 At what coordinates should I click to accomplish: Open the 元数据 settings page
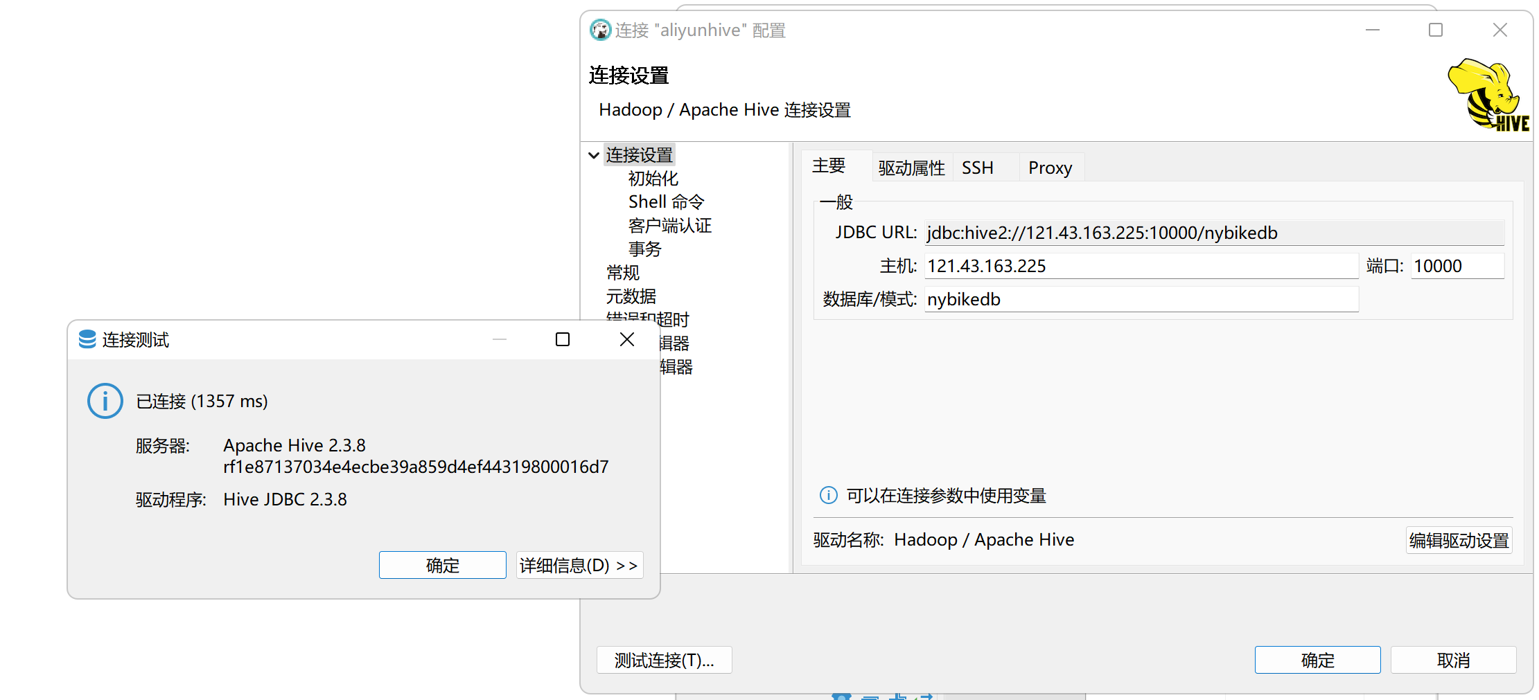[631, 296]
